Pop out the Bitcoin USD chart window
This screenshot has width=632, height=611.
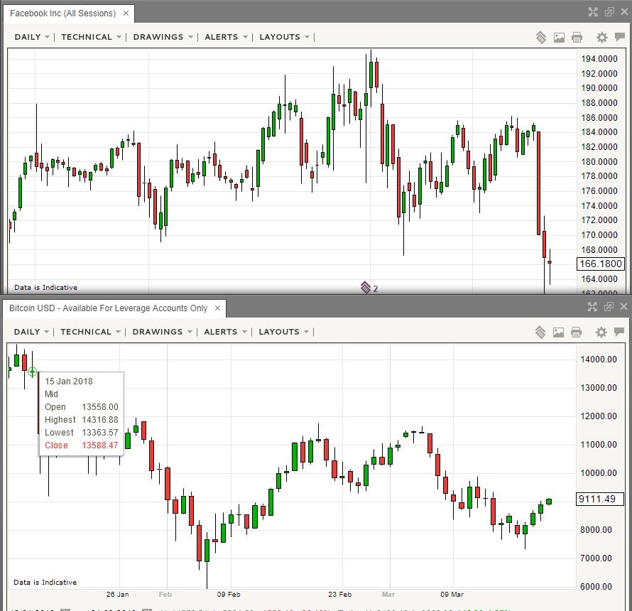click(x=609, y=307)
